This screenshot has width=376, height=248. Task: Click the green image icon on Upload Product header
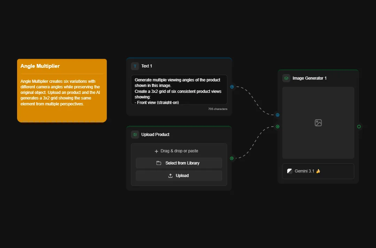135,134
